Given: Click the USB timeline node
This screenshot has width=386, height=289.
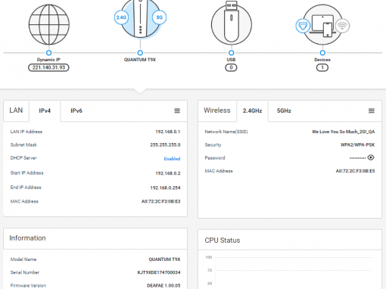Looking at the screenshot, I should coord(232,53).
